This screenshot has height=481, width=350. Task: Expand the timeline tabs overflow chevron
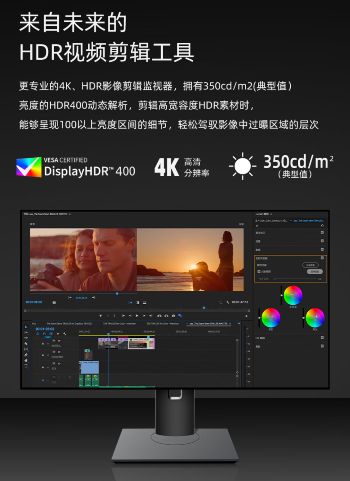[x=239, y=324]
